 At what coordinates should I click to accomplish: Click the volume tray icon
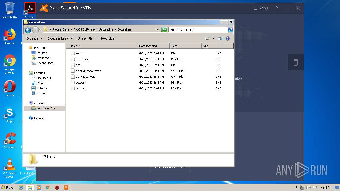[x=308, y=188]
